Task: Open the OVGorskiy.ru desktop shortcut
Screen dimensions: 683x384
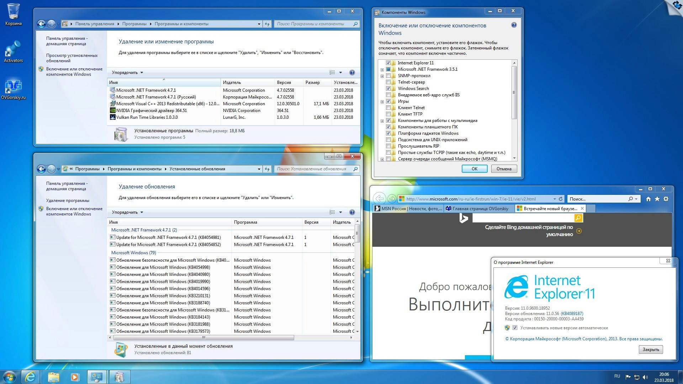Action: pyautogui.click(x=14, y=85)
